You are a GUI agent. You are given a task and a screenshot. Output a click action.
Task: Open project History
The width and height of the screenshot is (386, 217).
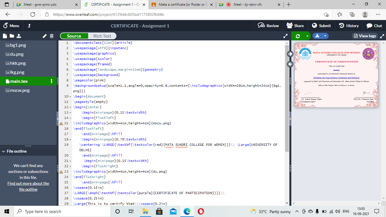(x=349, y=26)
